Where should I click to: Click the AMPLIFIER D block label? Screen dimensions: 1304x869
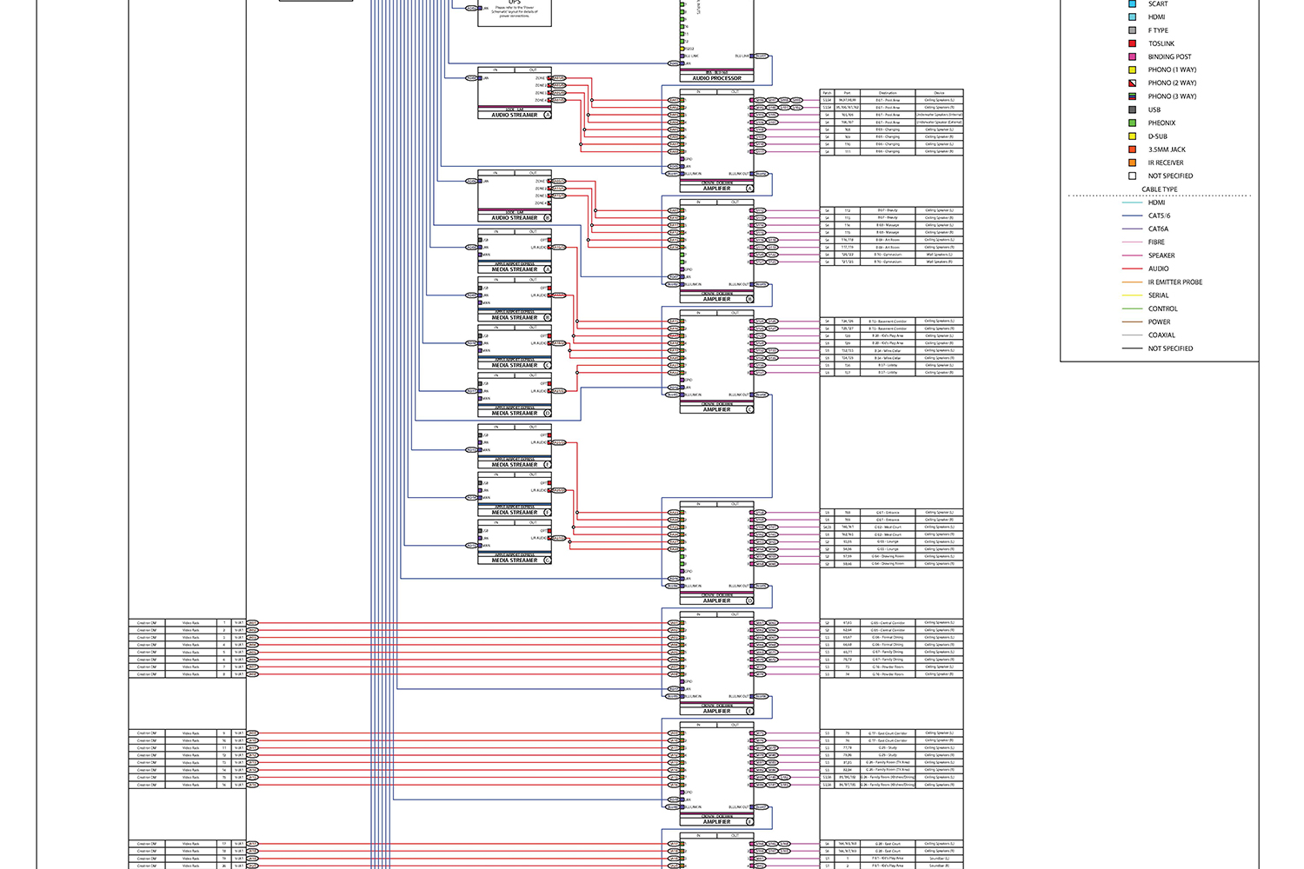(x=716, y=600)
